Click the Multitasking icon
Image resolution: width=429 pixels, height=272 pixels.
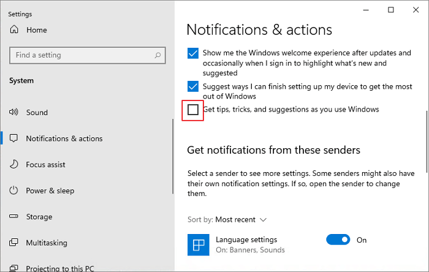pos(14,243)
